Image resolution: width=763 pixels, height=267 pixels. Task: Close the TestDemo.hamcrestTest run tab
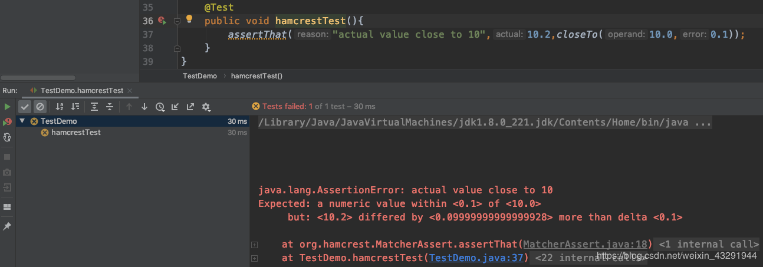pyautogui.click(x=130, y=91)
